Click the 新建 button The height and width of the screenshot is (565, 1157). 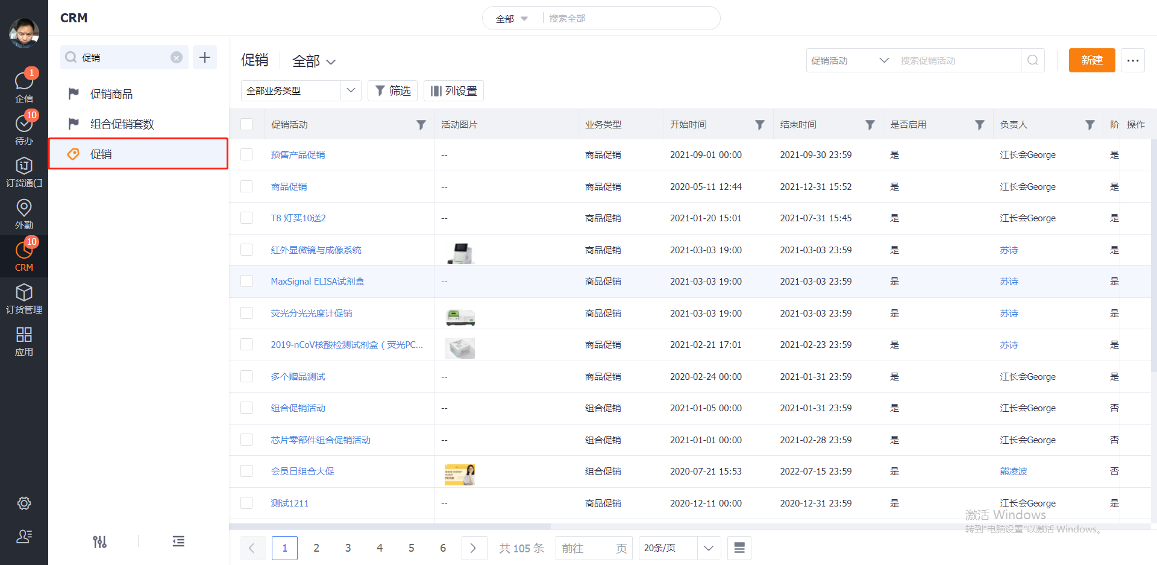(x=1092, y=60)
